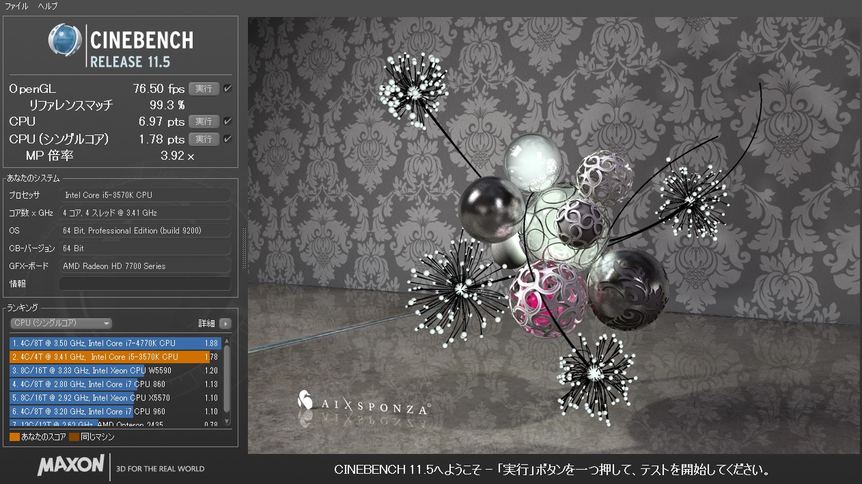Run the CPU (シングルコア) test
The image size is (862, 484).
(x=204, y=139)
